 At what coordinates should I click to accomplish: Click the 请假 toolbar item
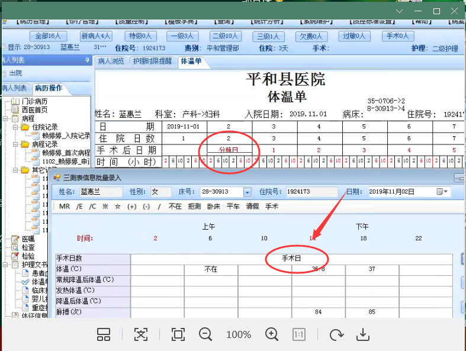click(x=252, y=206)
